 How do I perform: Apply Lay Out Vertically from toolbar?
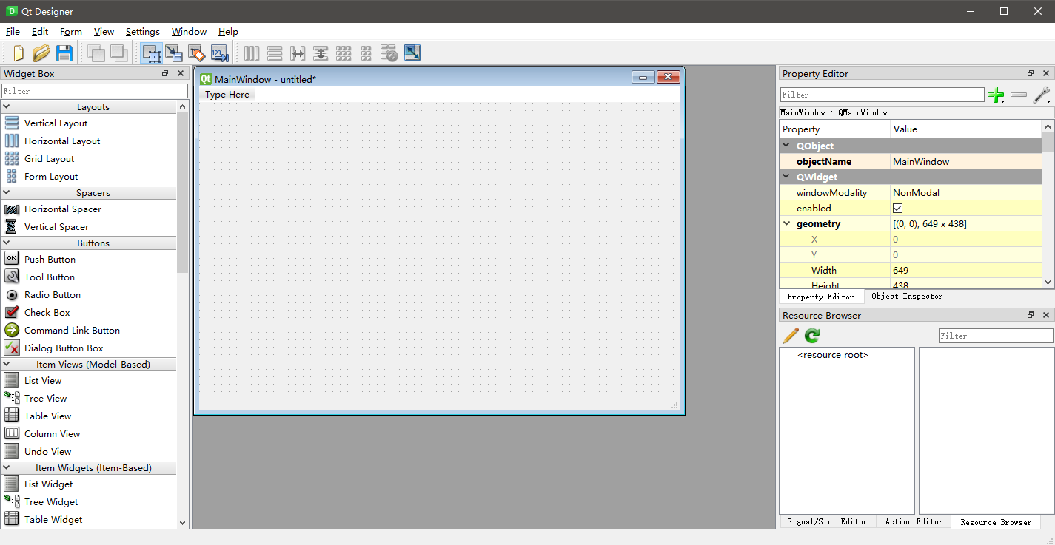click(275, 53)
